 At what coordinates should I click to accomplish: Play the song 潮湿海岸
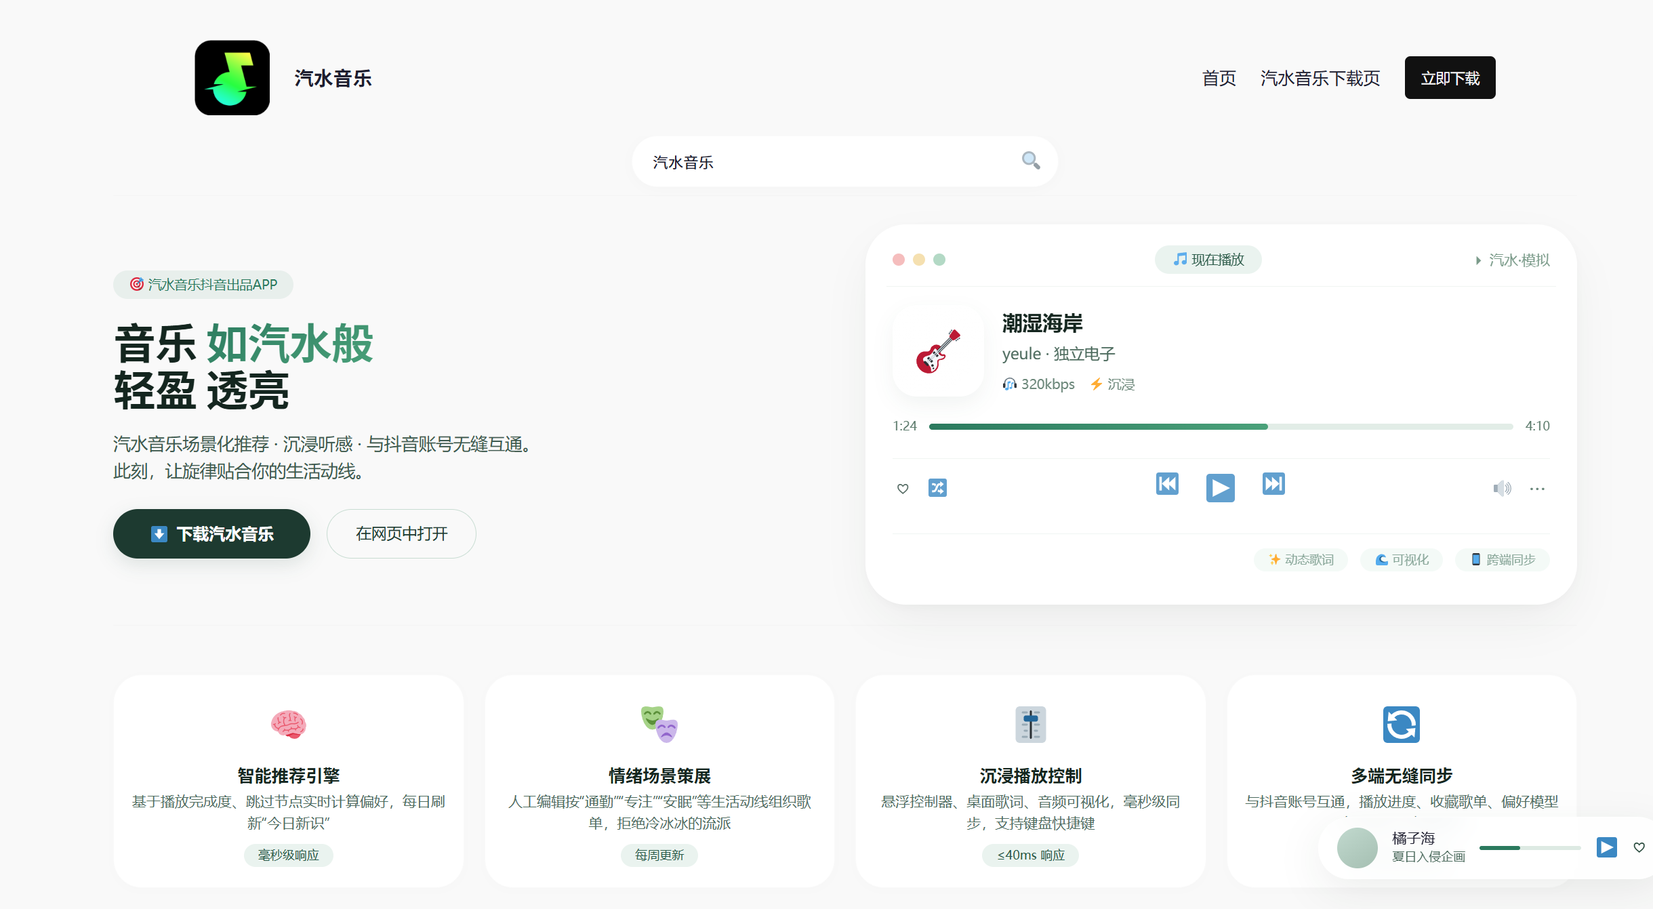click(1220, 487)
